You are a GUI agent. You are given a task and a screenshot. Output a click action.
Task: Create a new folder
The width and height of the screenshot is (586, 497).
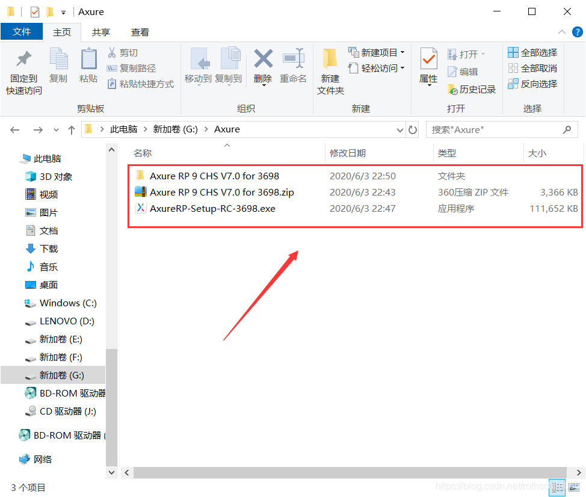coord(330,72)
